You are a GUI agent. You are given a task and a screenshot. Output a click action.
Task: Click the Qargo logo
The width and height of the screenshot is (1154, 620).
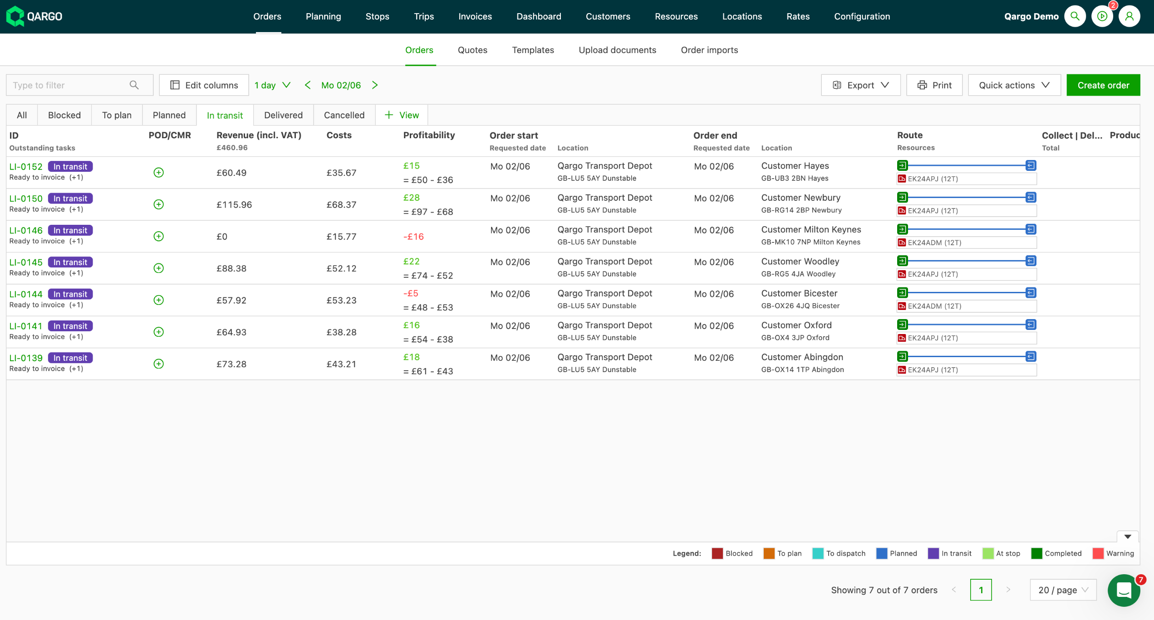[x=34, y=16]
